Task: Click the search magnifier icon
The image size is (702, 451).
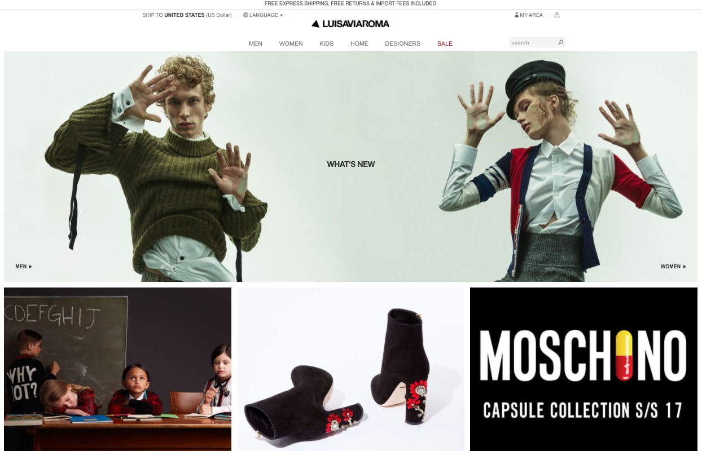Action: click(x=560, y=42)
